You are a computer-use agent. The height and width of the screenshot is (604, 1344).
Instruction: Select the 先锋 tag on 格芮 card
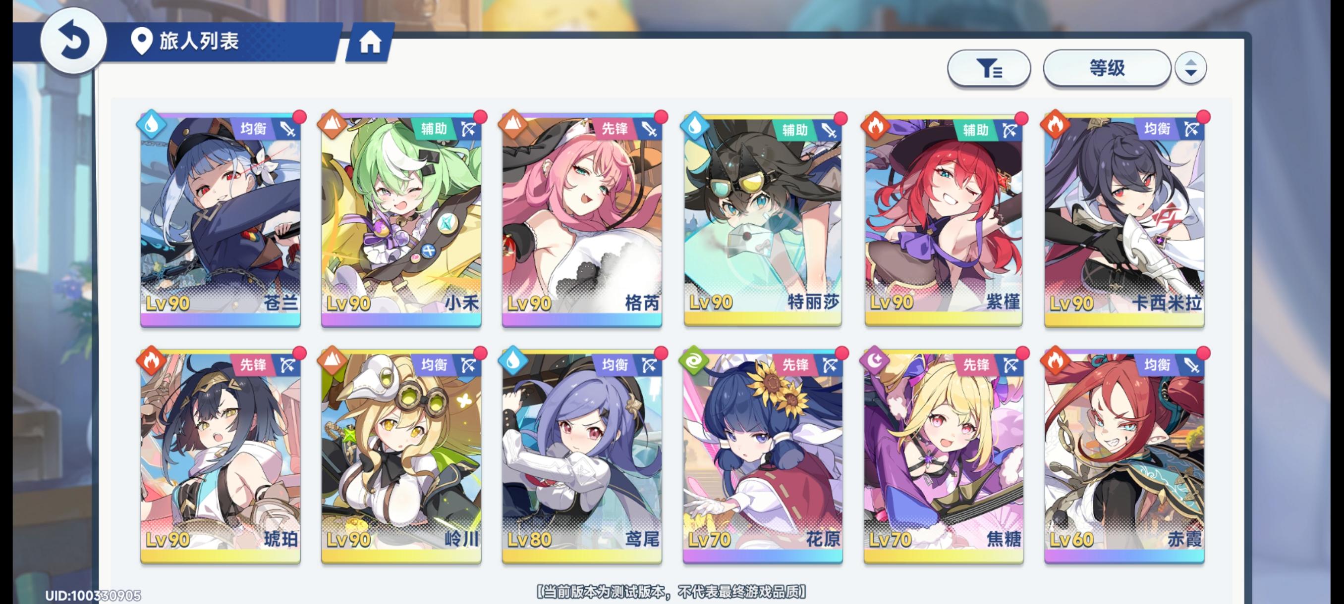[614, 129]
